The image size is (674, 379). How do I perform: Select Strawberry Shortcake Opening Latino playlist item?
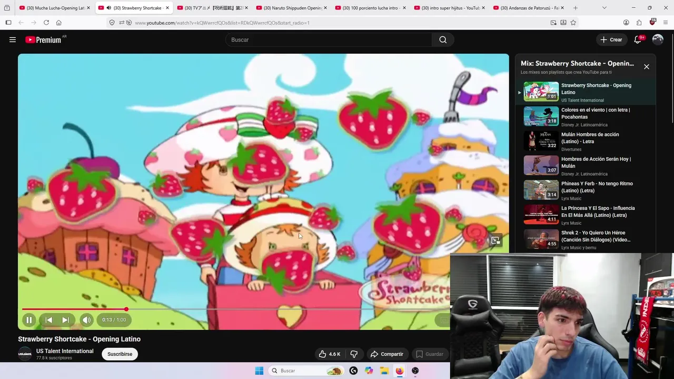[x=586, y=92]
